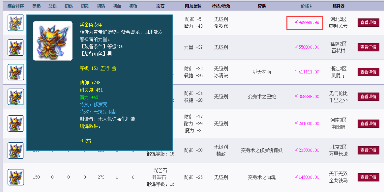This screenshot has height=192, width=384.
Task: Click armor icon in ￥999999.99 row
Action: 16,23
